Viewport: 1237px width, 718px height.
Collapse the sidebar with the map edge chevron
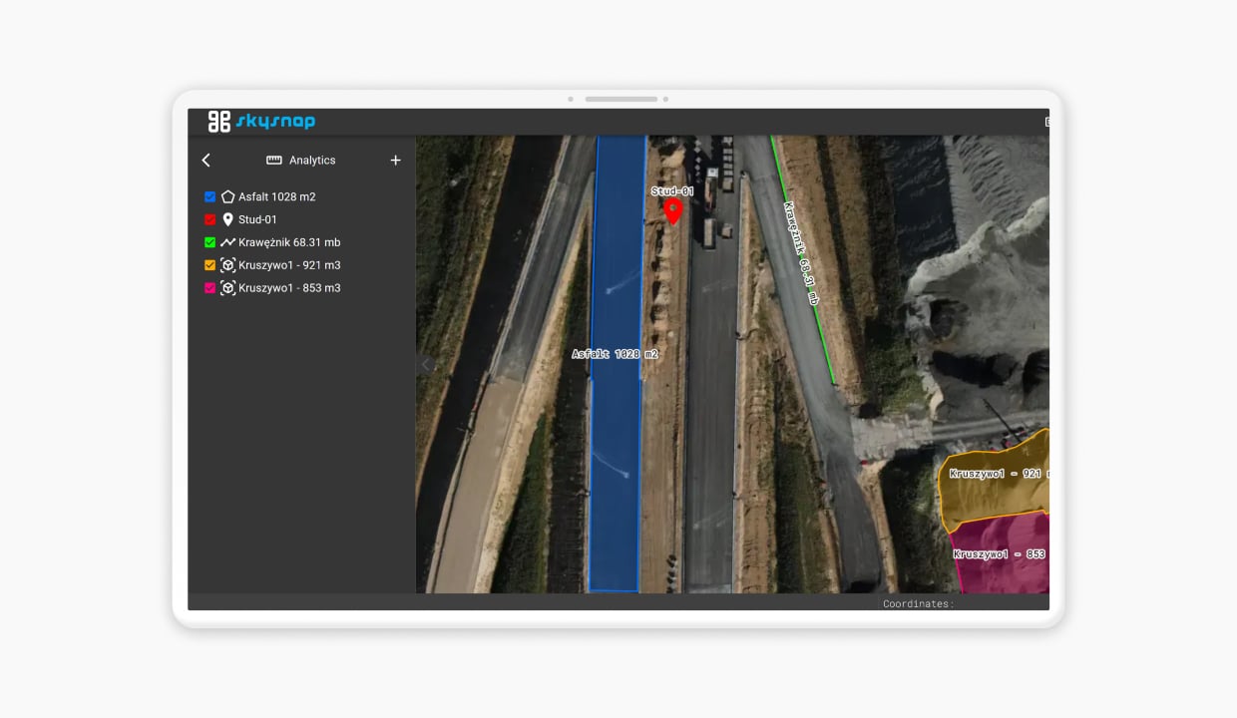click(x=425, y=365)
